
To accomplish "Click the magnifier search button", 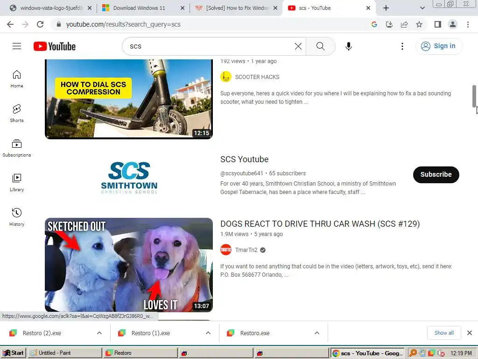I will (320, 46).
